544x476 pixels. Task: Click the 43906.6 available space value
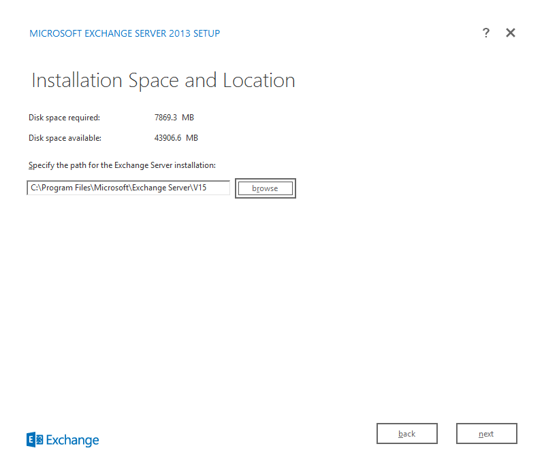(168, 138)
